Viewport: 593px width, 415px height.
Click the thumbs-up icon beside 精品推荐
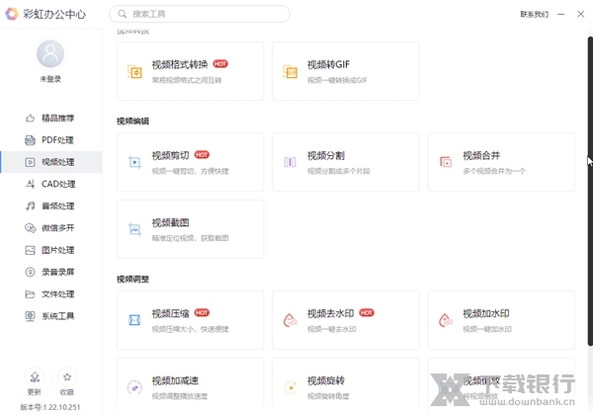click(x=30, y=119)
